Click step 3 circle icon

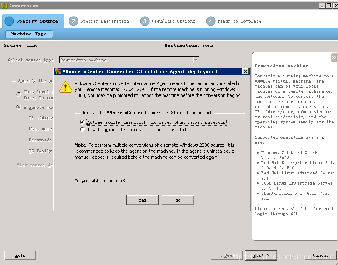click(144, 21)
